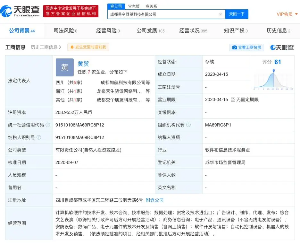Viewport: 300px width, 244px height.
Task: Select organization code MA69RC8P1
Action: (218, 125)
